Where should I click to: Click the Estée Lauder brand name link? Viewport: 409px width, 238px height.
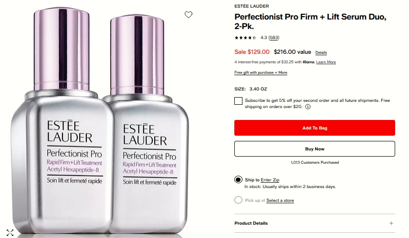click(x=252, y=6)
